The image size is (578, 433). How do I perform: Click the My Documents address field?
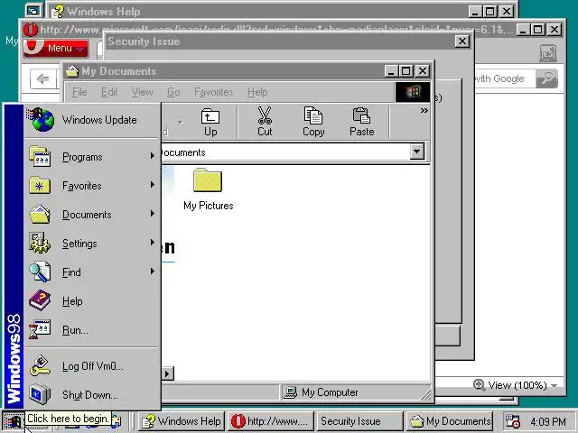click(x=285, y=152)
